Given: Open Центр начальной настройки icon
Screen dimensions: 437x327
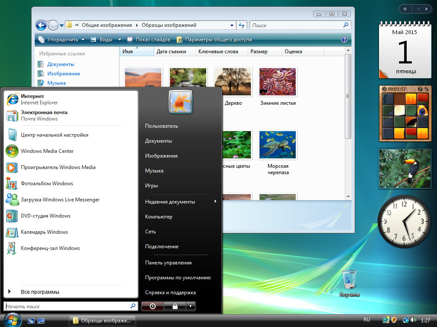Looking at the screenshot, I should [x=12, y=135].
